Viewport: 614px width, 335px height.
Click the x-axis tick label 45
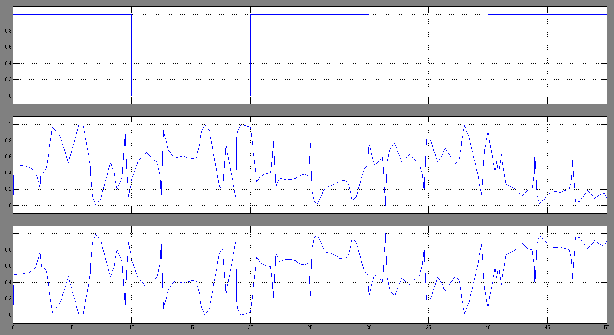(548, 327)
